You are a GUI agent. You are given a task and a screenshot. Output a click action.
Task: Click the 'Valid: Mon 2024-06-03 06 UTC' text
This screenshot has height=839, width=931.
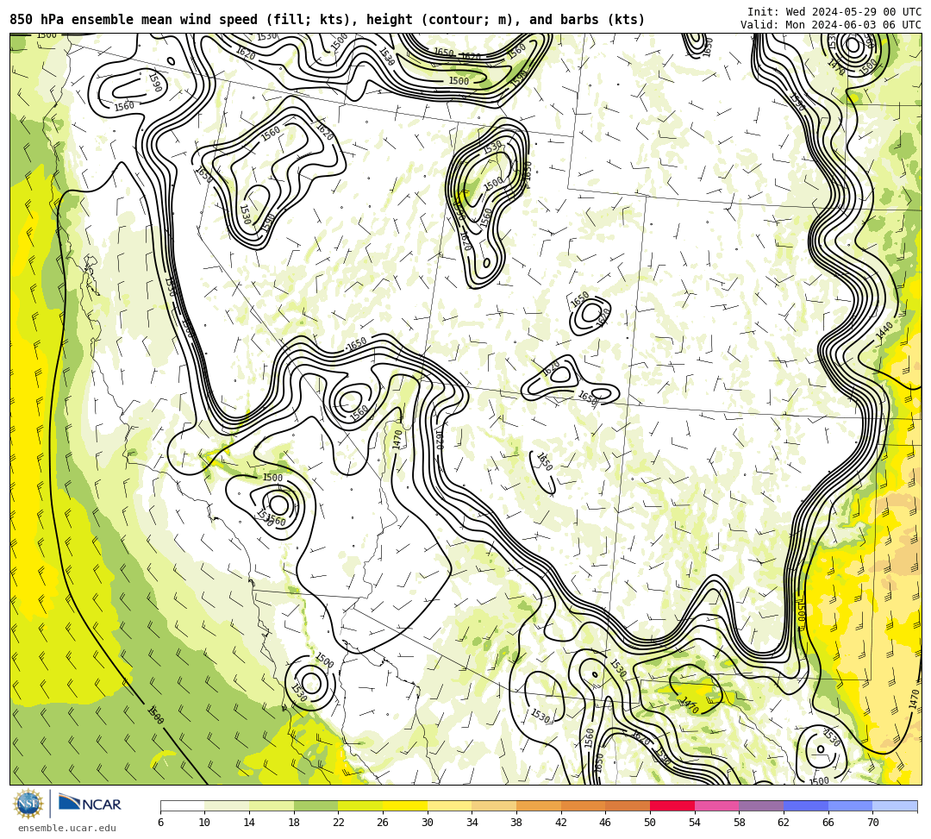(831, 25)
